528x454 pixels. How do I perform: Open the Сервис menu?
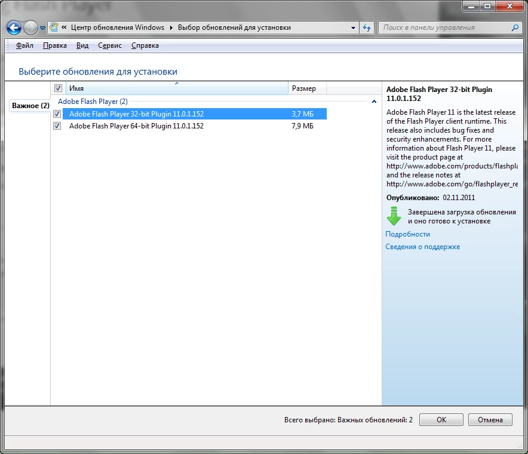[110, 45]
